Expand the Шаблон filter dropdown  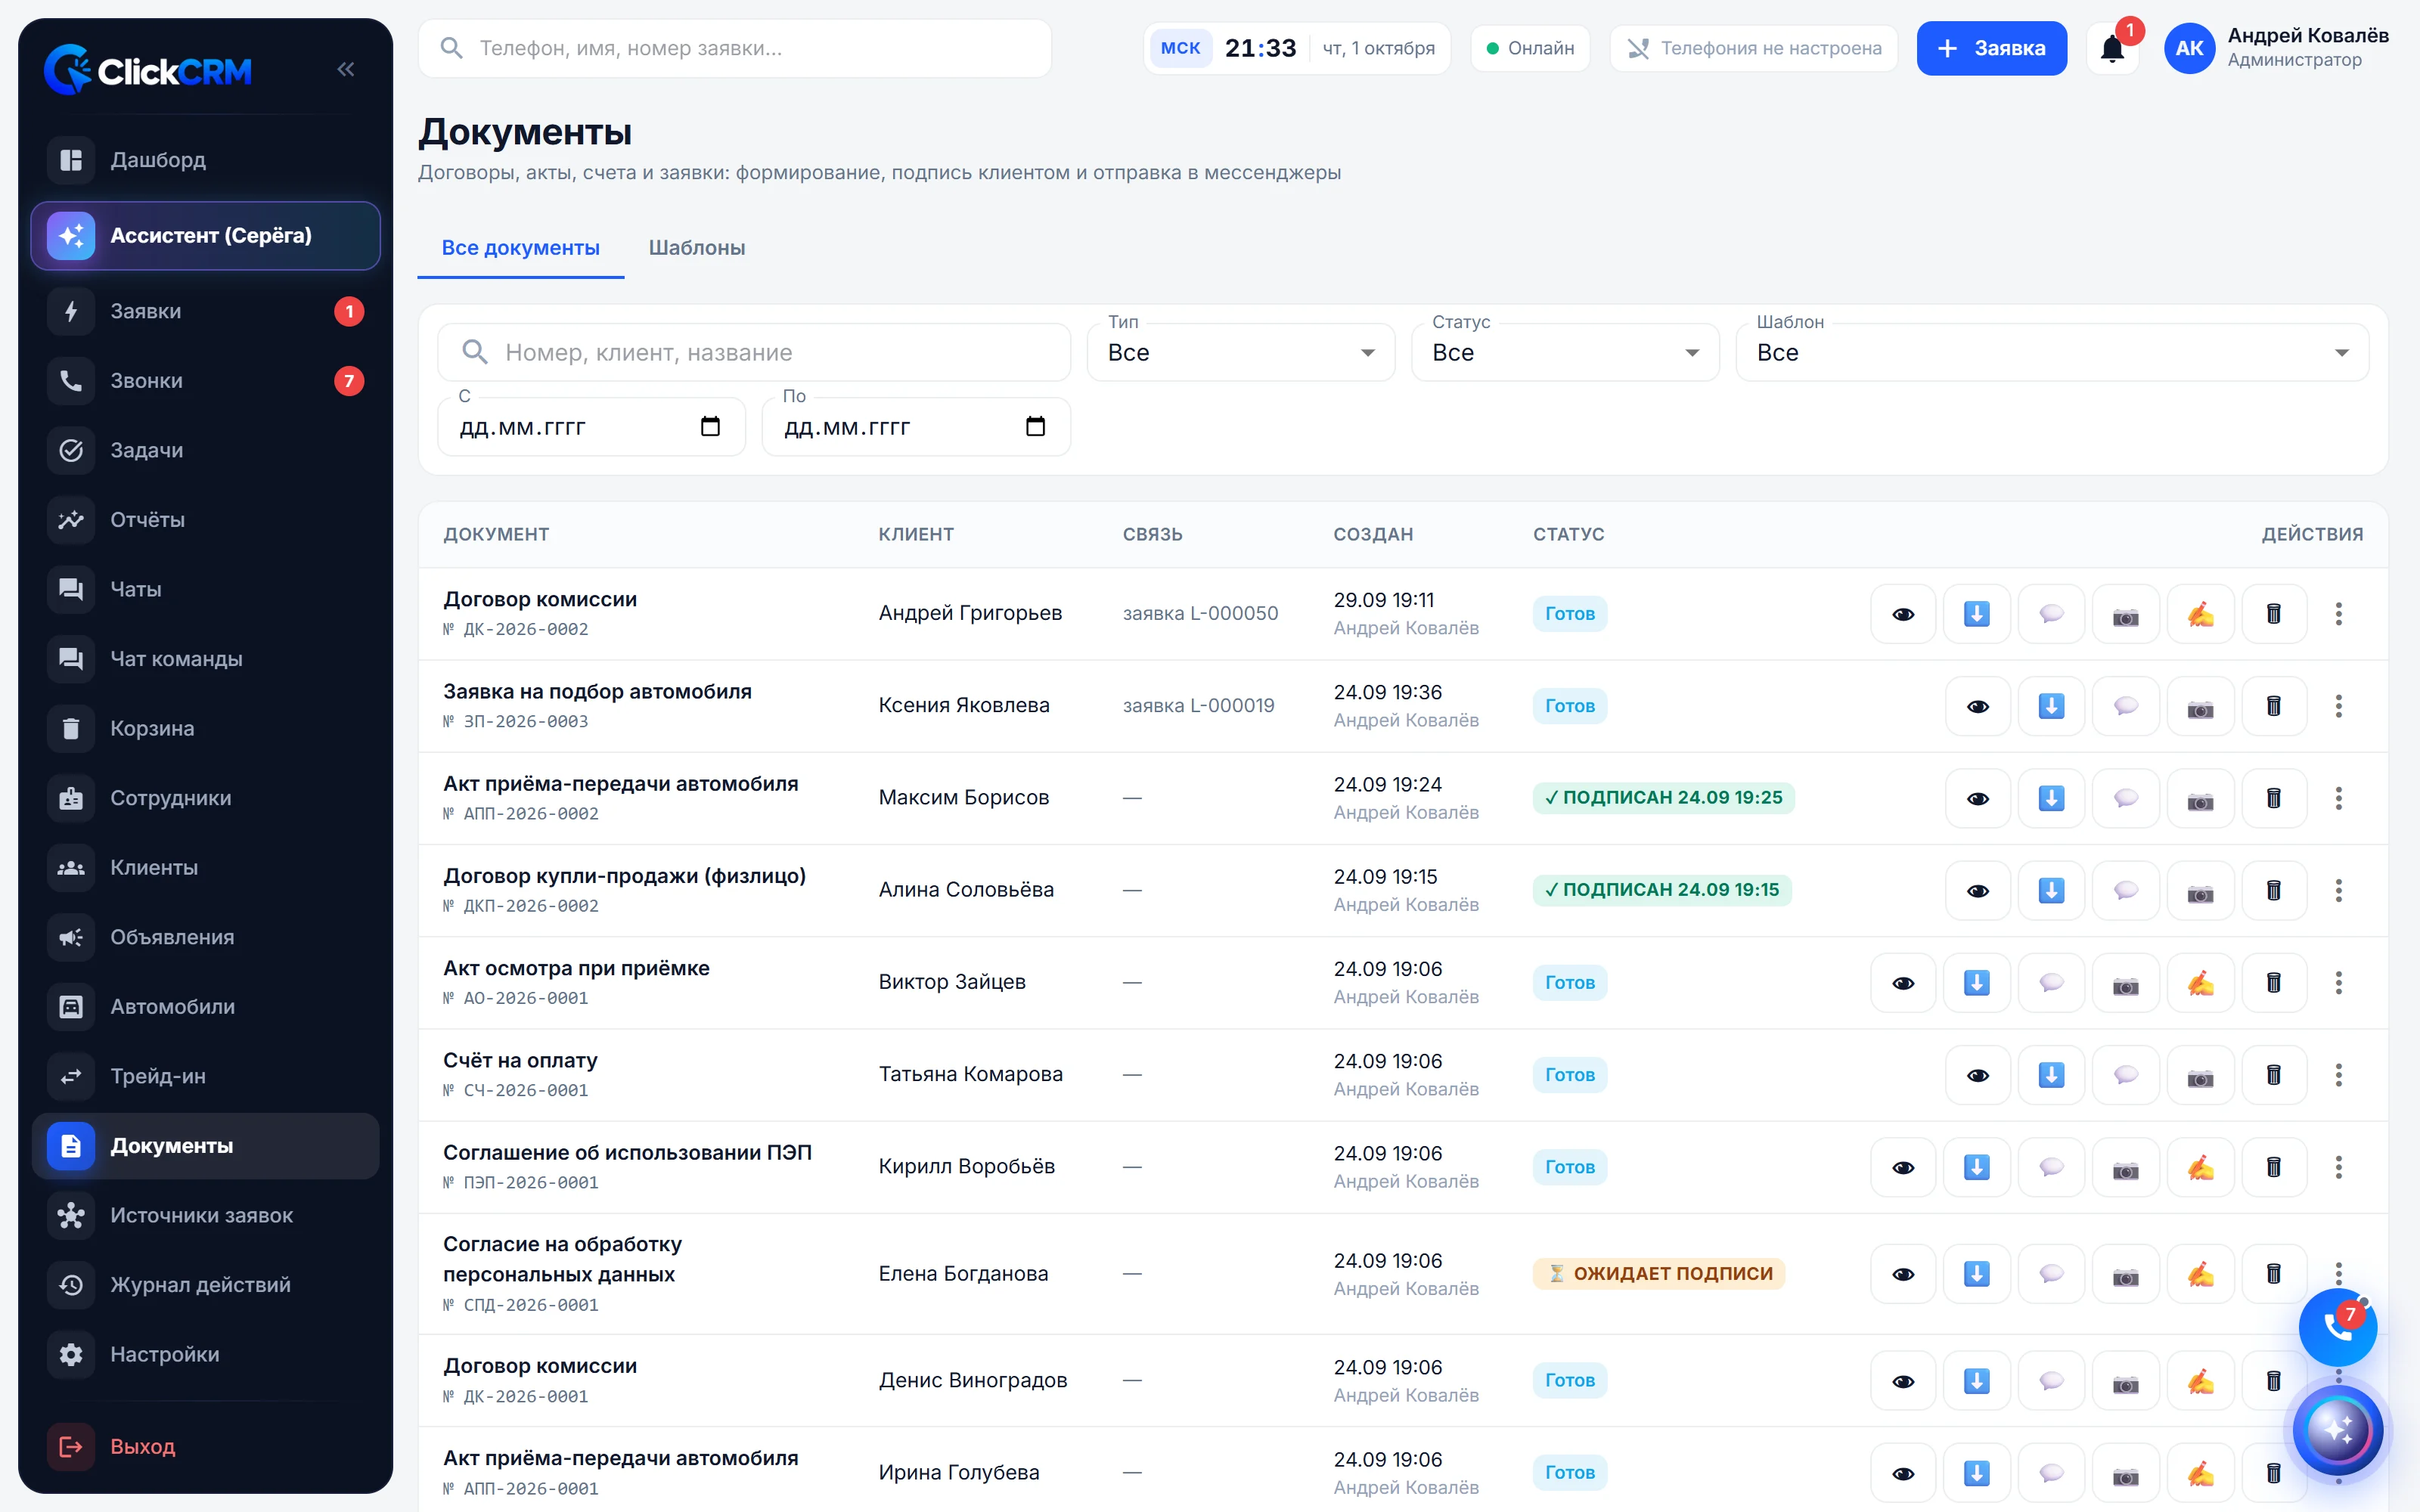(2052, 352)
